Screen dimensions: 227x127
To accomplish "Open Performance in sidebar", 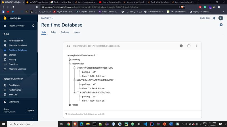I will click(x=15, y=90).
